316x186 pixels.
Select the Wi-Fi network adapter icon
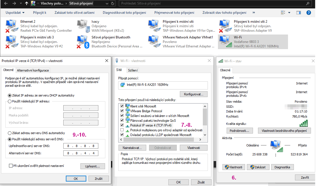(225, 42)
